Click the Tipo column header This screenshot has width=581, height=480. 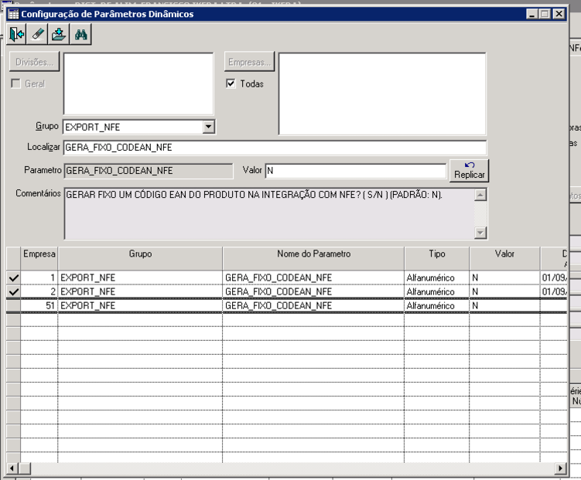(437, 258)
